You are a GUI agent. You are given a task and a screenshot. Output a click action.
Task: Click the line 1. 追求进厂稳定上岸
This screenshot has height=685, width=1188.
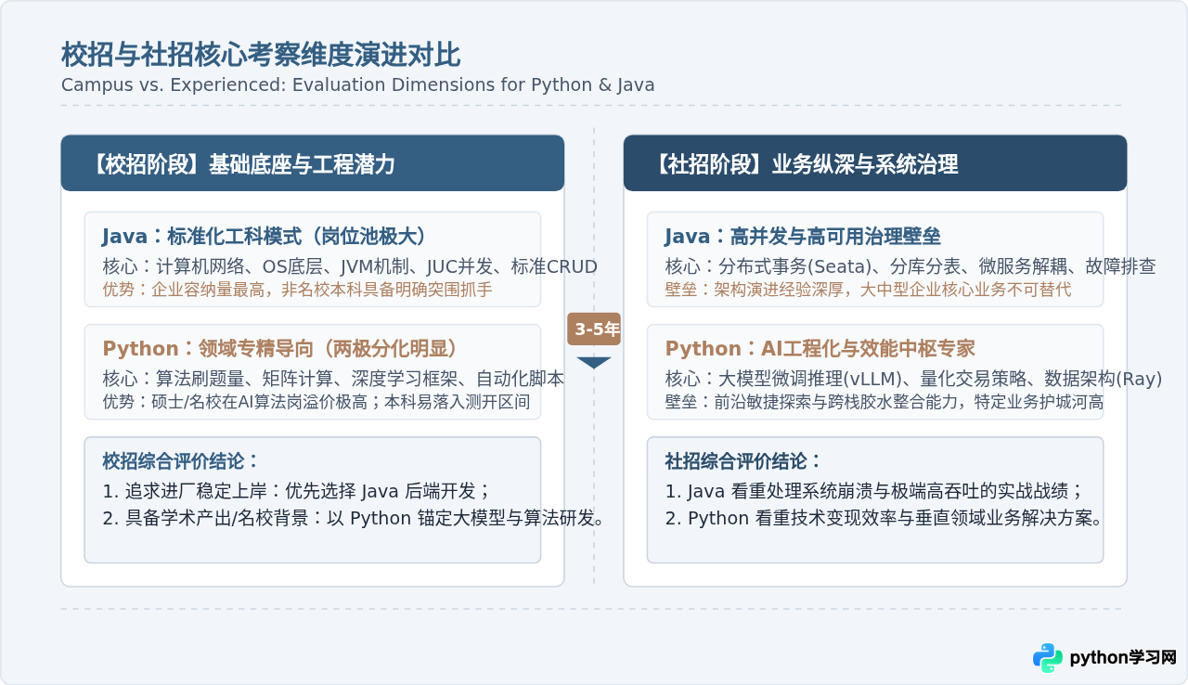pyautogui.click(x=297, y=491)
